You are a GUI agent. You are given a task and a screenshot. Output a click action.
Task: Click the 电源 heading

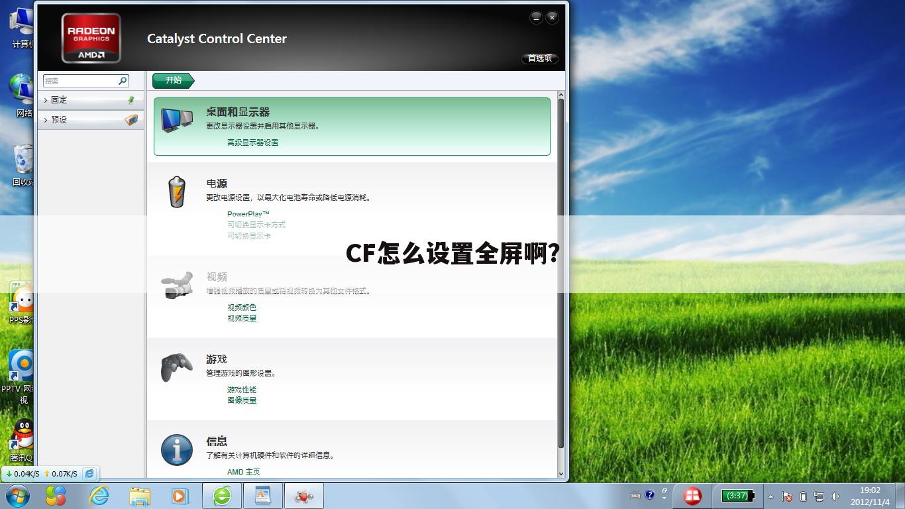(217, 184)
